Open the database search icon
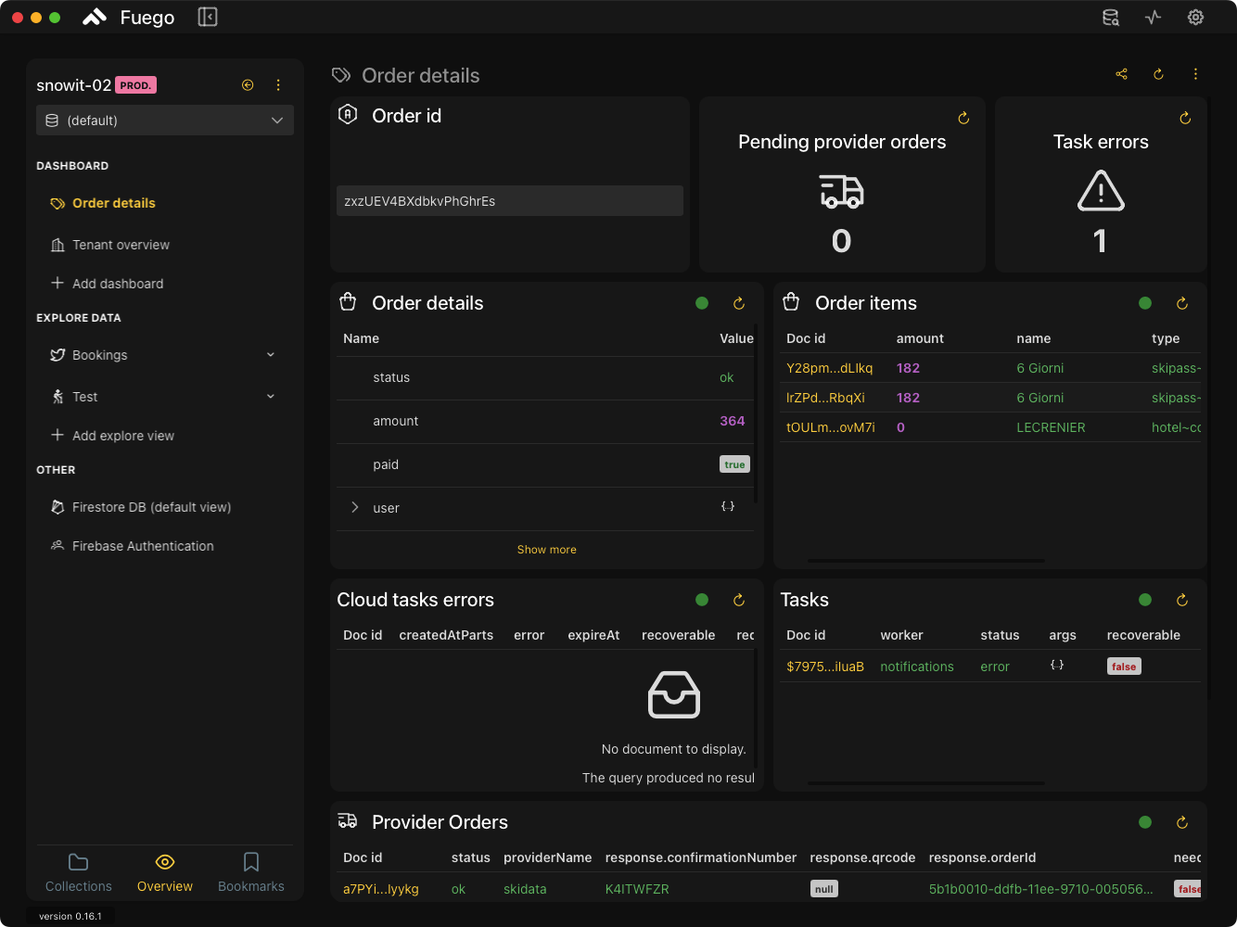The height and width of the screenshot is (927, 1237). 1110,18
